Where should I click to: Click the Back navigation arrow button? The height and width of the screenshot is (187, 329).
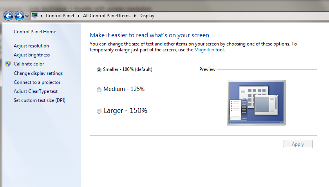pos(8,16)
